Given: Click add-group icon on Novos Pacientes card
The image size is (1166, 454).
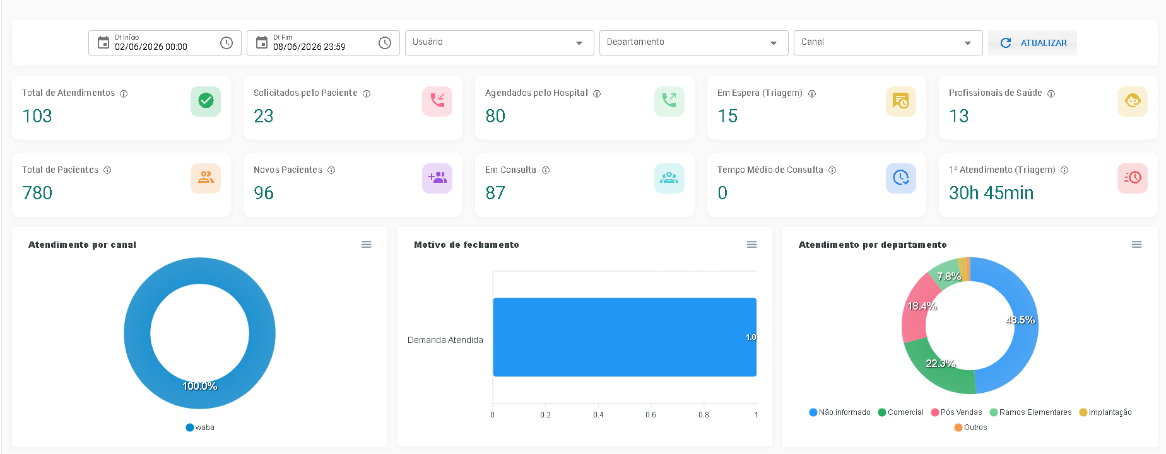Looking at the screenshot, I should [x=437, y=178].
